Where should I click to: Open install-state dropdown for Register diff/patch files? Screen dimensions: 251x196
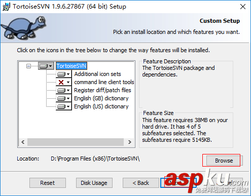coord(64,90)
